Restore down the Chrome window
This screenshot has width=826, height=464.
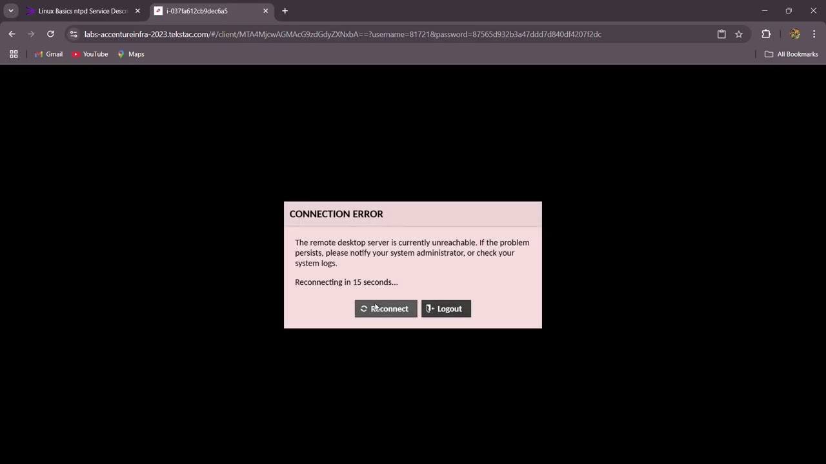tap(789, 11)
